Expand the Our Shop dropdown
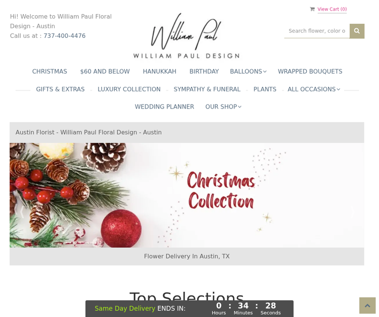Screen dimensions: 379x317 tap(223, 107)
